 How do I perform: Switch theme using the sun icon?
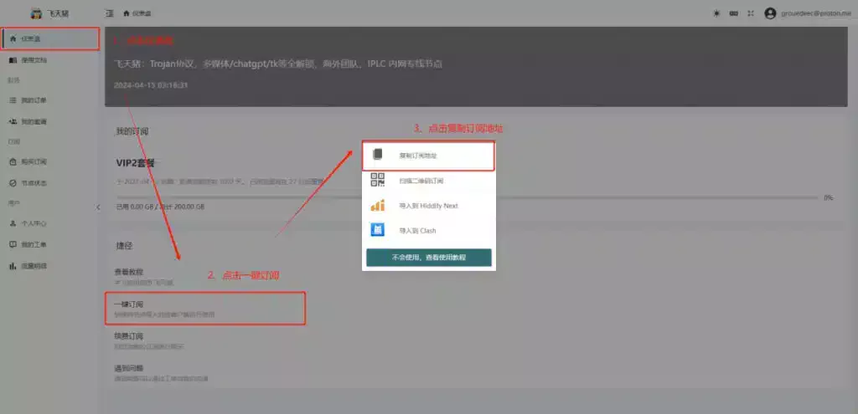pos(716,13)
